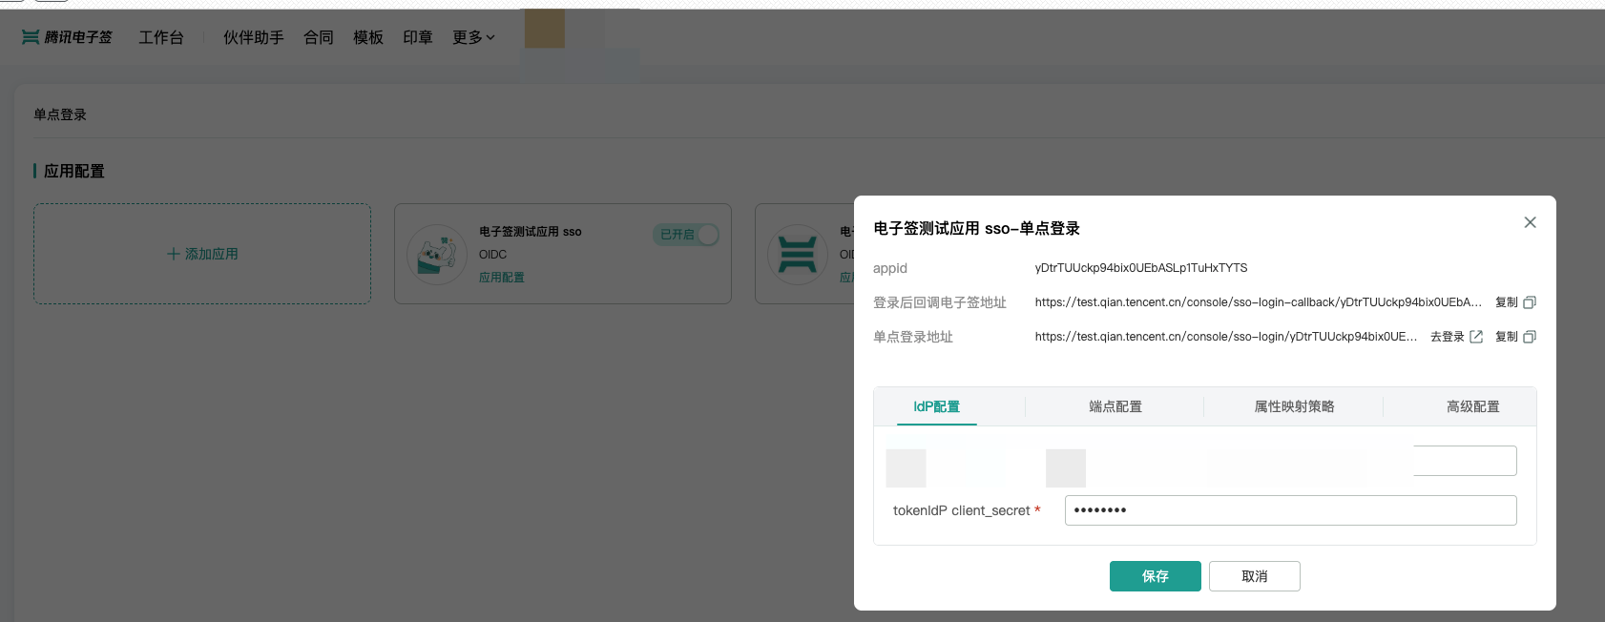
Task: Select the IdP配置 tab
Action: (x=936, y=406)
